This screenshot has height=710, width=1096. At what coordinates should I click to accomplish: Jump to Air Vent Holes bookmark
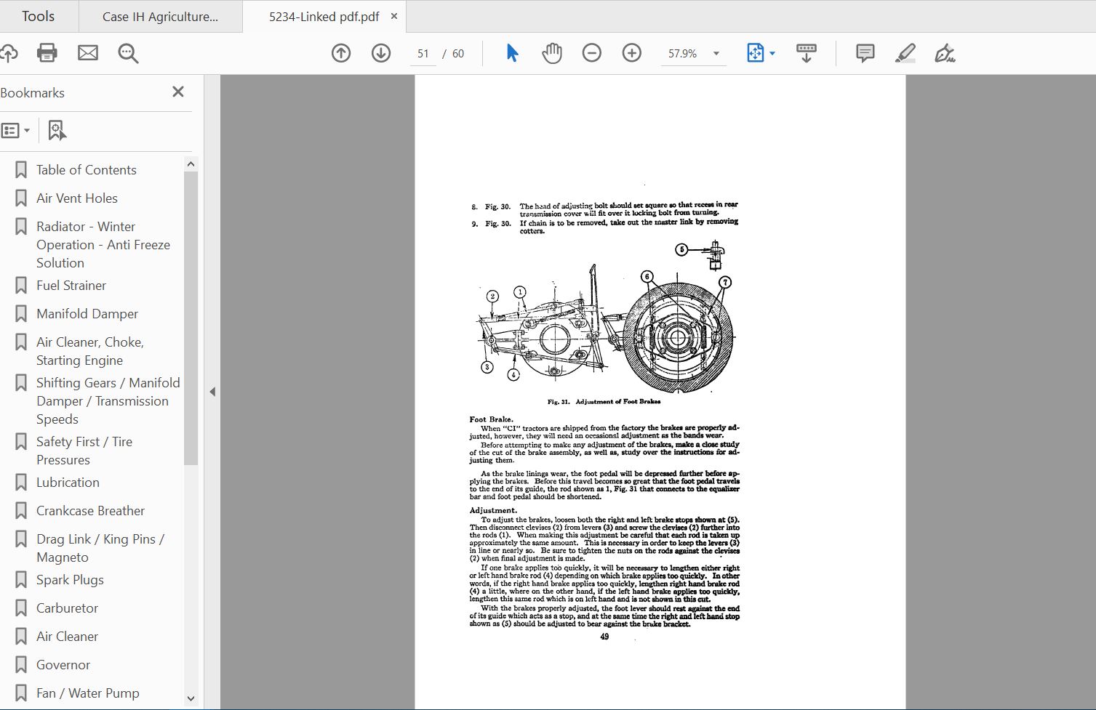[x=77, y=198]
